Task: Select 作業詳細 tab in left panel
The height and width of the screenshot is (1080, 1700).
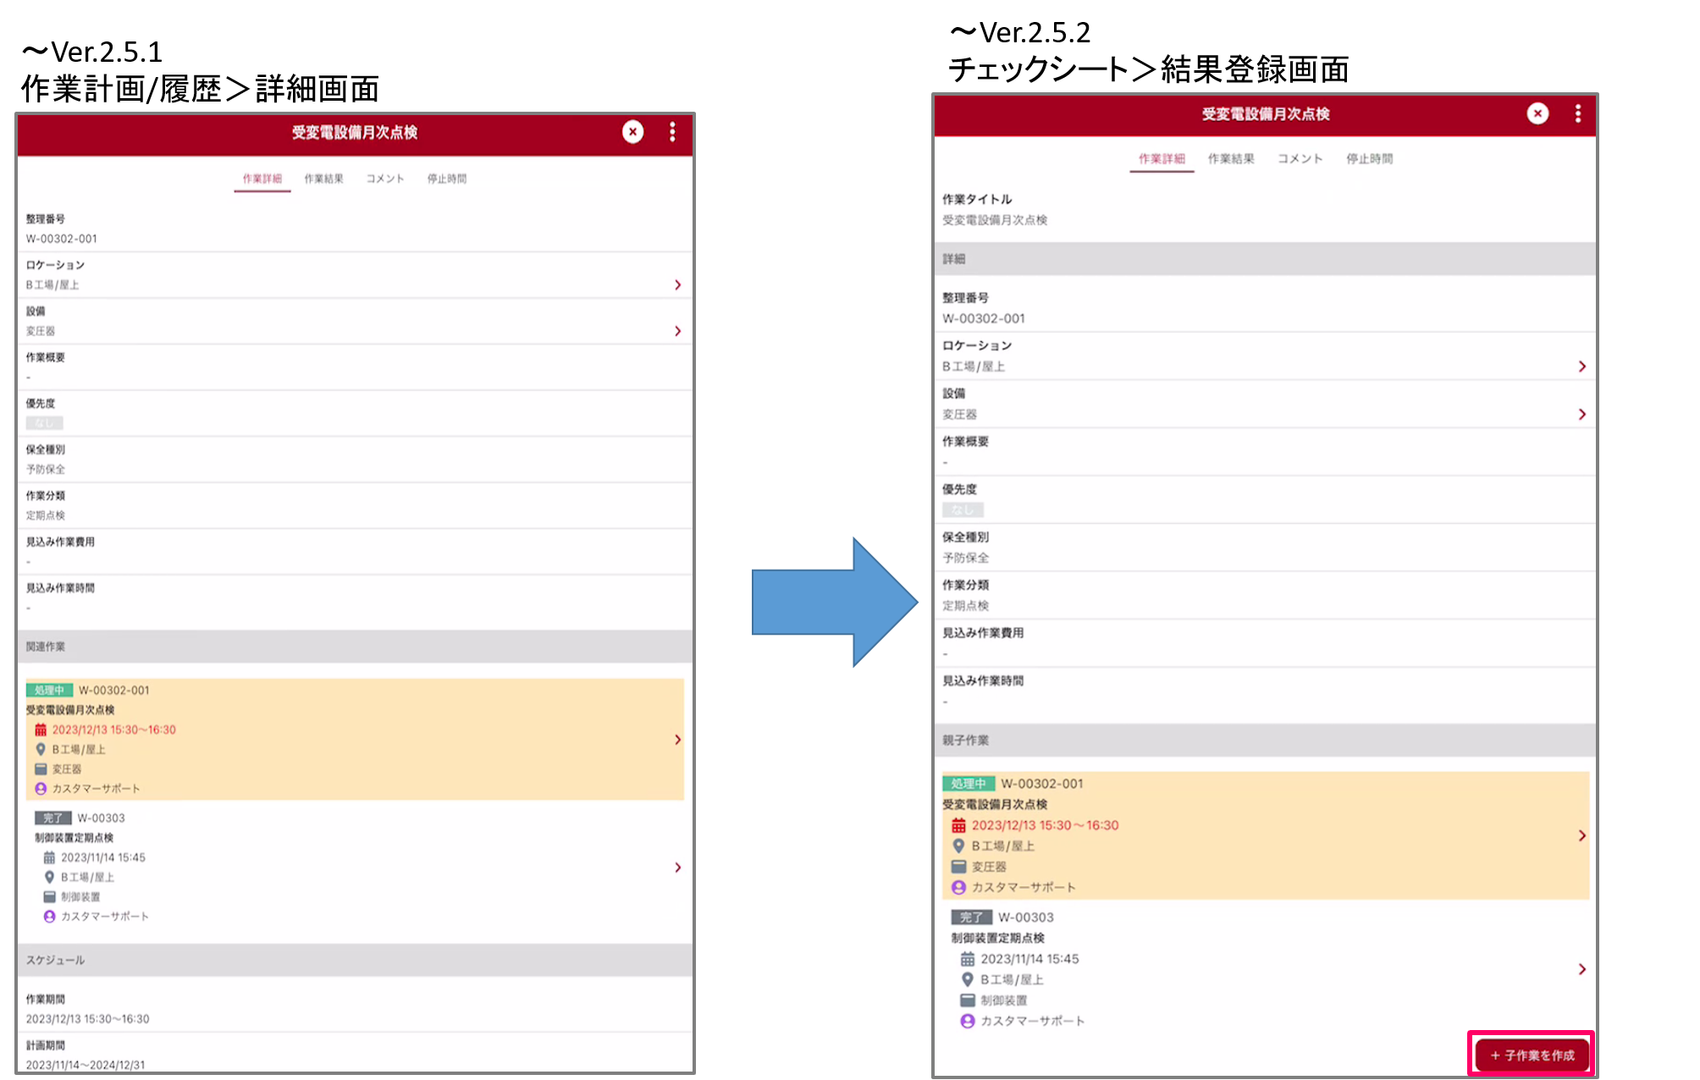Action: 262,179
